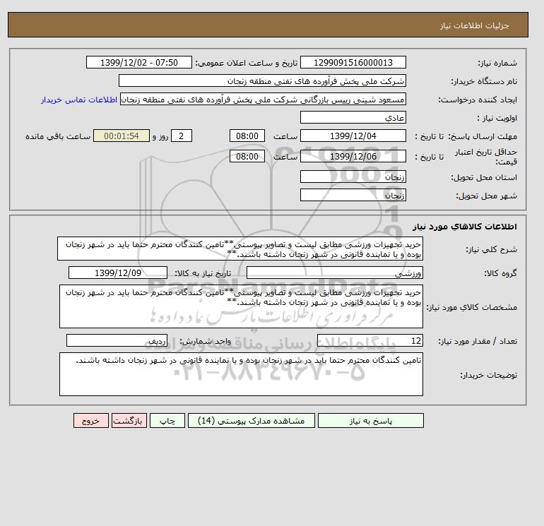
Task: Click the مشخصات کالای مورد نیاز text area
Action: pyautogui.click(x=241, y=306)
